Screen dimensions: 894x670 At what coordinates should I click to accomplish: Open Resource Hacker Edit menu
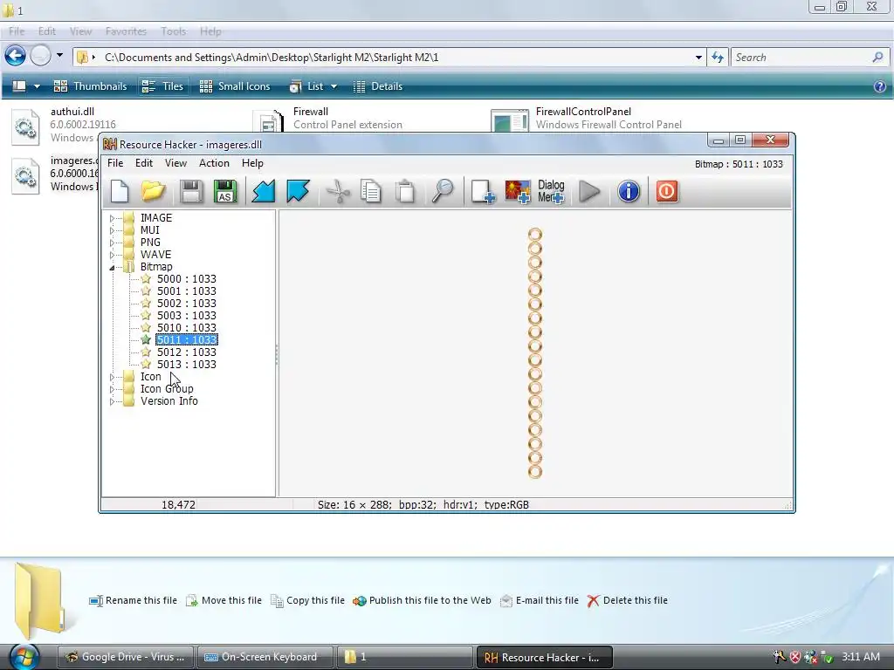(x=144, y=163)
